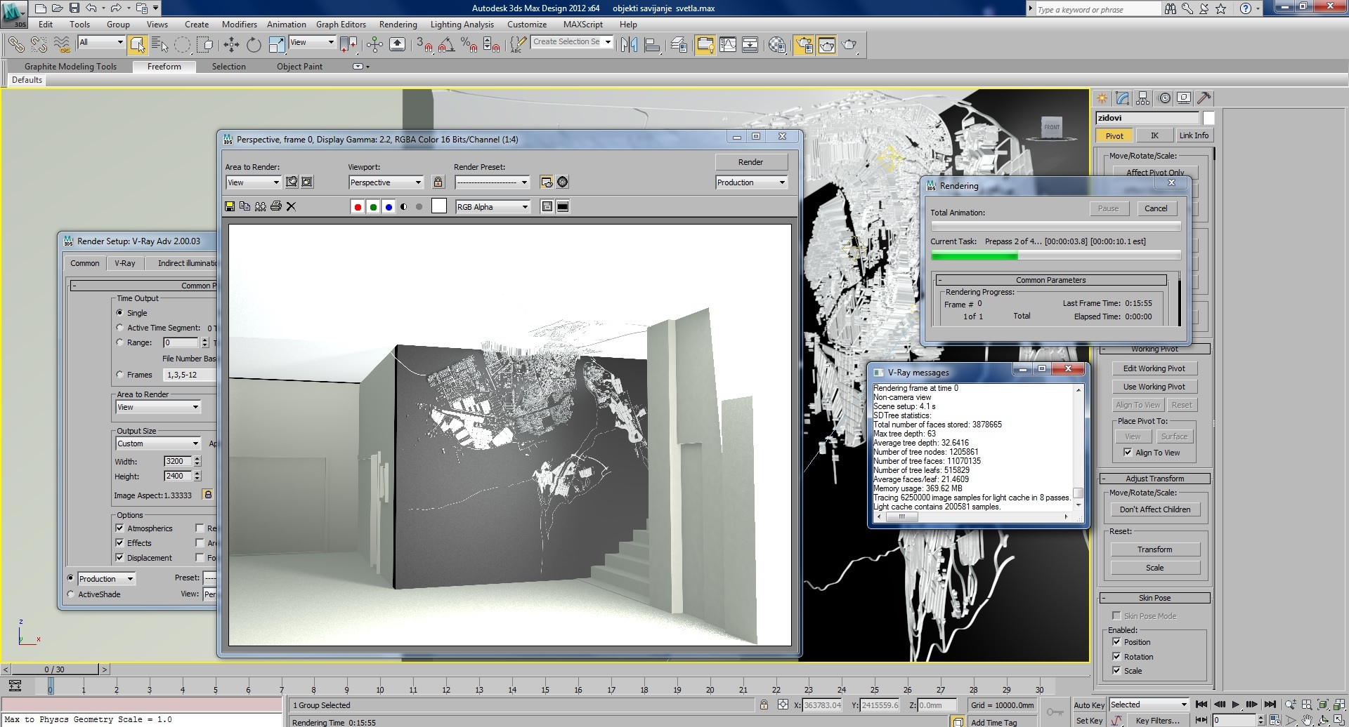Print the rendered image
1349x727 pixels.
(275, 206)
